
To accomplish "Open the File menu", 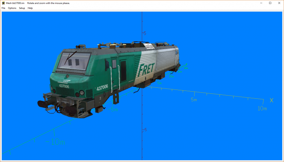I will click(3, 8).
